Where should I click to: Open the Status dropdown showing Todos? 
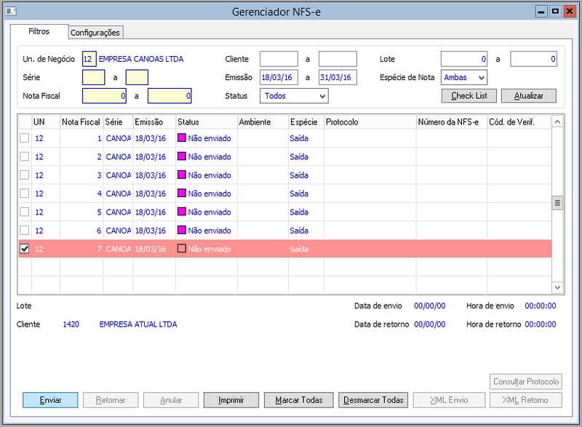point(294,96)
